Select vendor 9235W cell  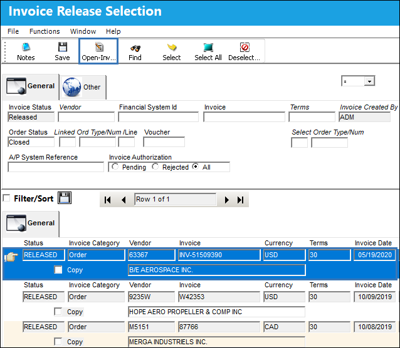(152, 297)
